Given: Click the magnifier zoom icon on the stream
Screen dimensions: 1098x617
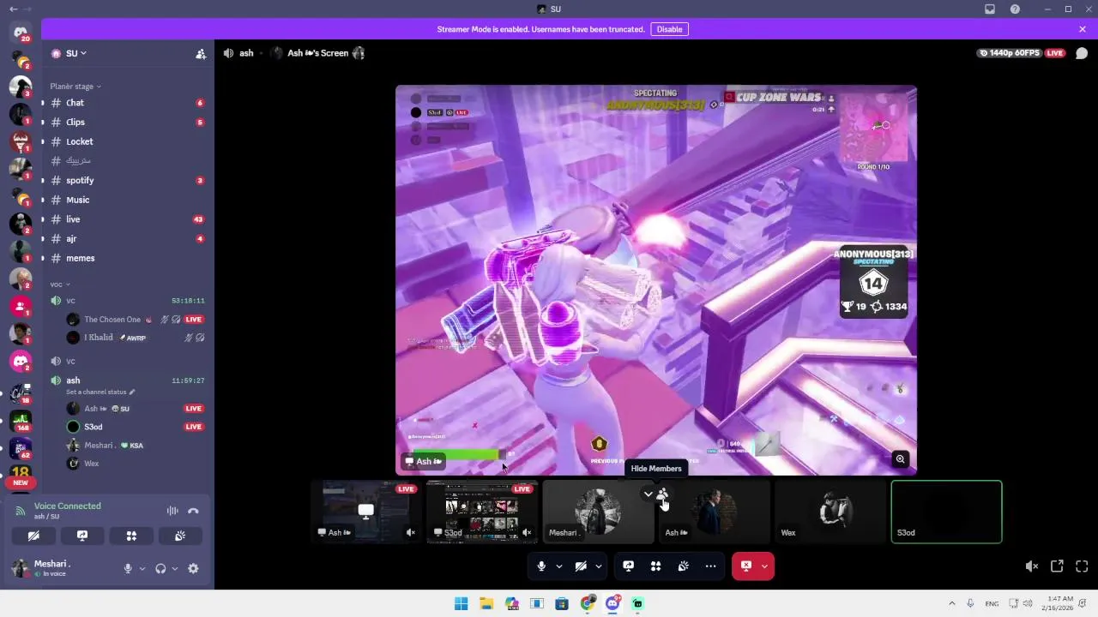Looking at the screenshot, I should pyautogui.click(x=900, y=459).
